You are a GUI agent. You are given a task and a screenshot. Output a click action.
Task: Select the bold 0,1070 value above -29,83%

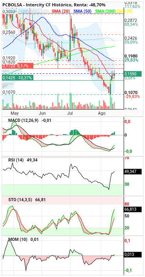tap(131, 92)
